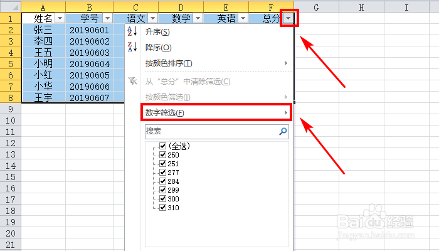Uncheck the 250 value checkbox

pyautogui.click(x=162, y=154)
